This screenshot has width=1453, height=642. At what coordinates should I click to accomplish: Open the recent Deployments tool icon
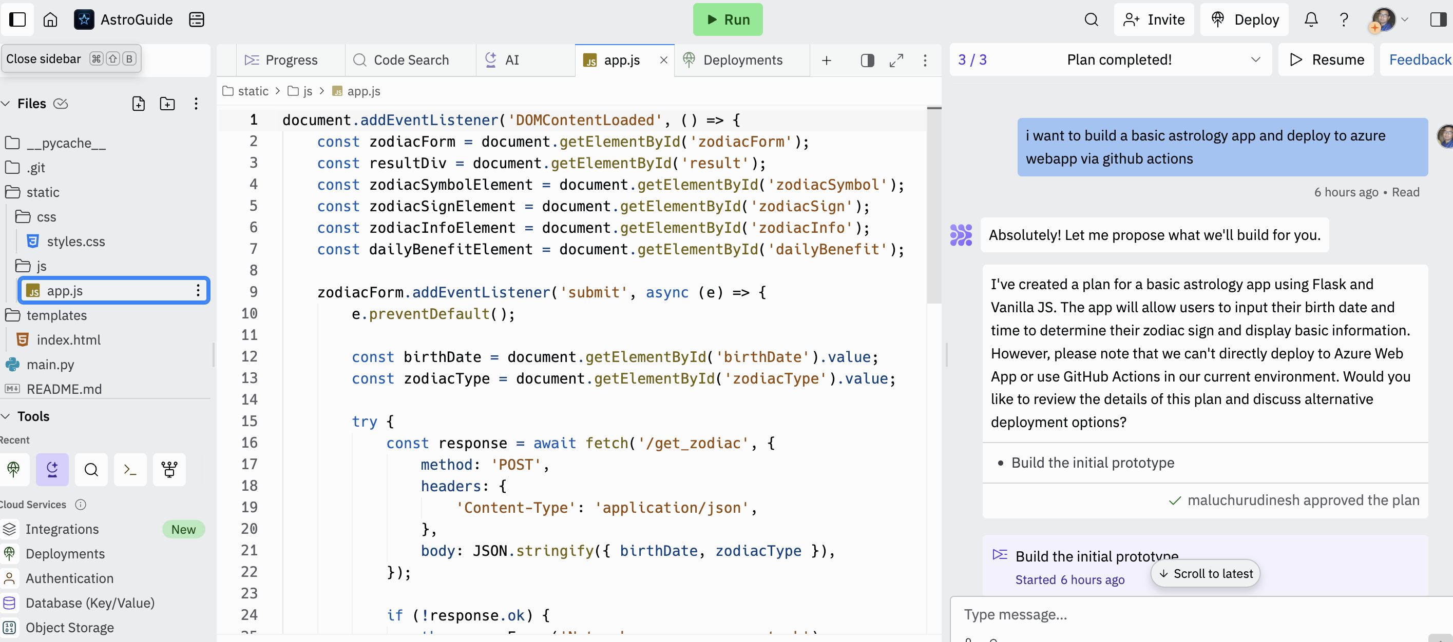(13, 469)
